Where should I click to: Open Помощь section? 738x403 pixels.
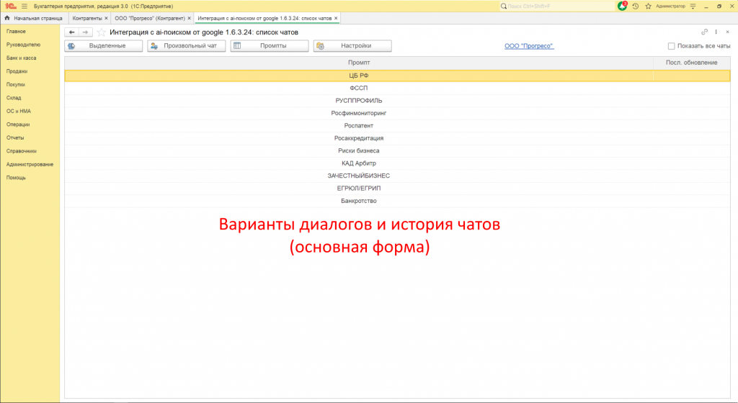click(16, 178)
